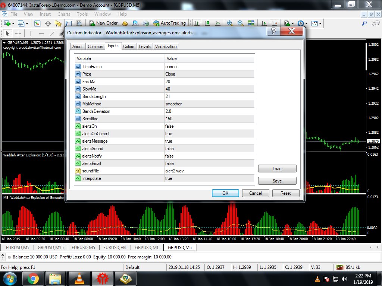Edit the FastMa value 20
The image size is (382, 286).
(x=209, y=82)
